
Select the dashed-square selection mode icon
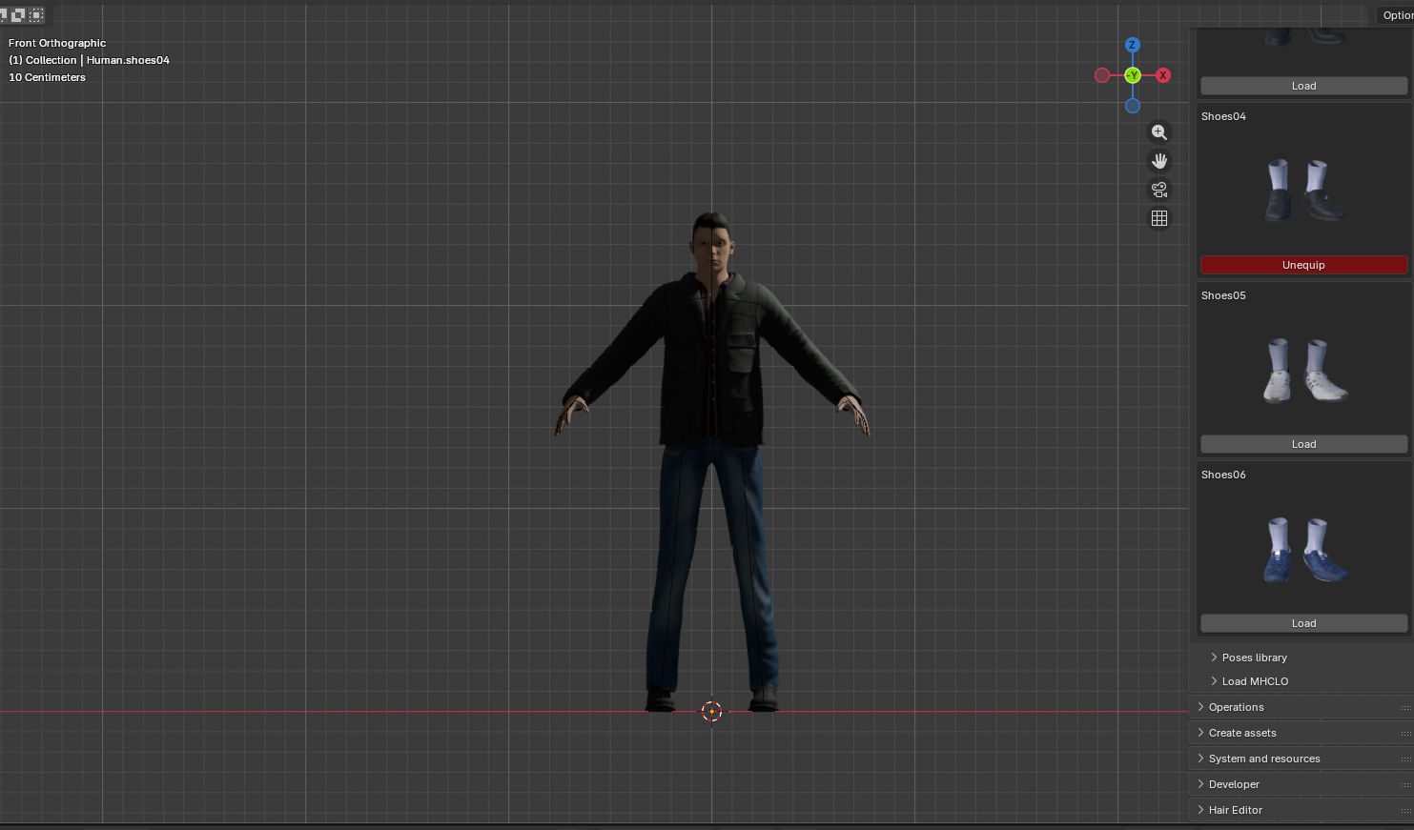36,14
